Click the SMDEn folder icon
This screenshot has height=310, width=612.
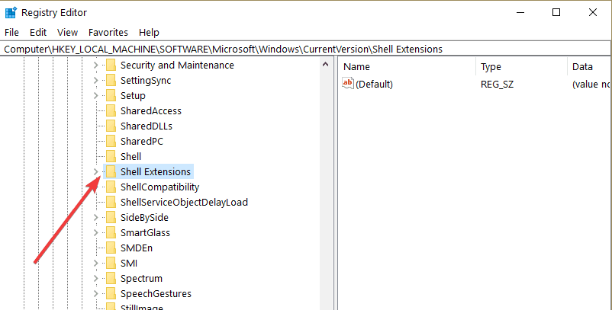pyautogui.click(x=111, y=248)
